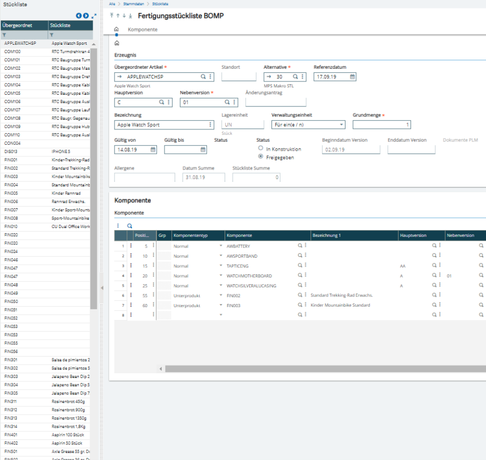The height and width of the screenshot is (460, 486).
Task: Open Alle breadcrumb link
Action: (x=112, y=4)
